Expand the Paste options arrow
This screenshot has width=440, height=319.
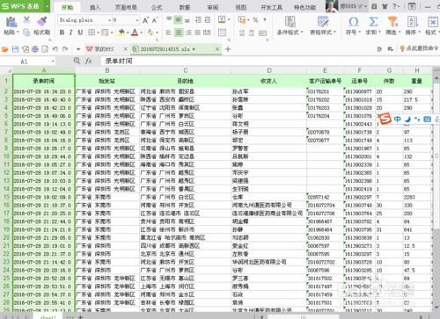[x=18, y=32]
